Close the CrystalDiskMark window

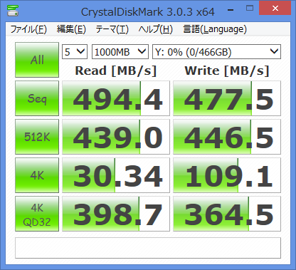click(275, 8)
